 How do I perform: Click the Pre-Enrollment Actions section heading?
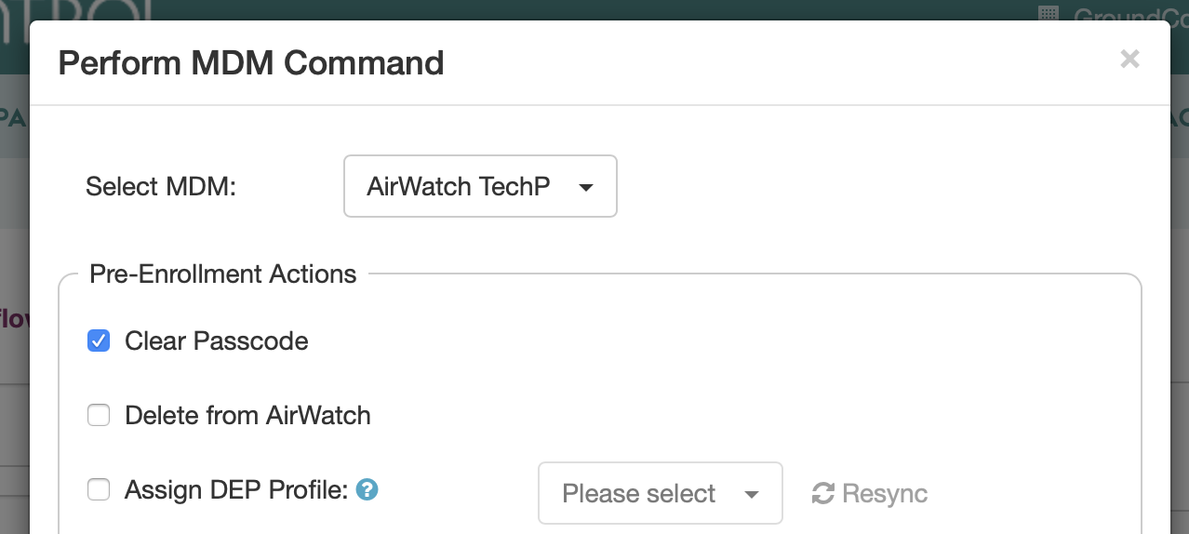pos(223,274)
